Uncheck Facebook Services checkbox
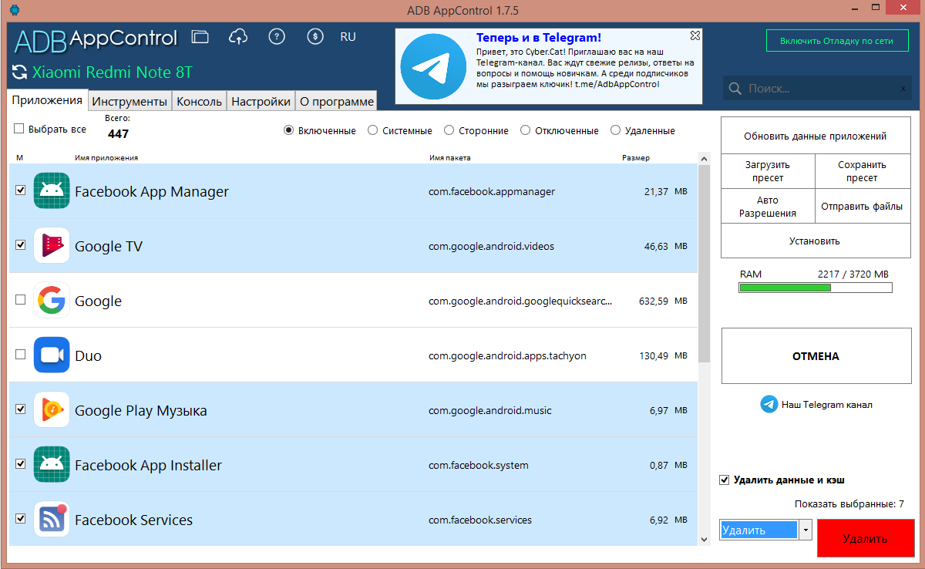Screen dimensions: 925x569 point(21,518)
